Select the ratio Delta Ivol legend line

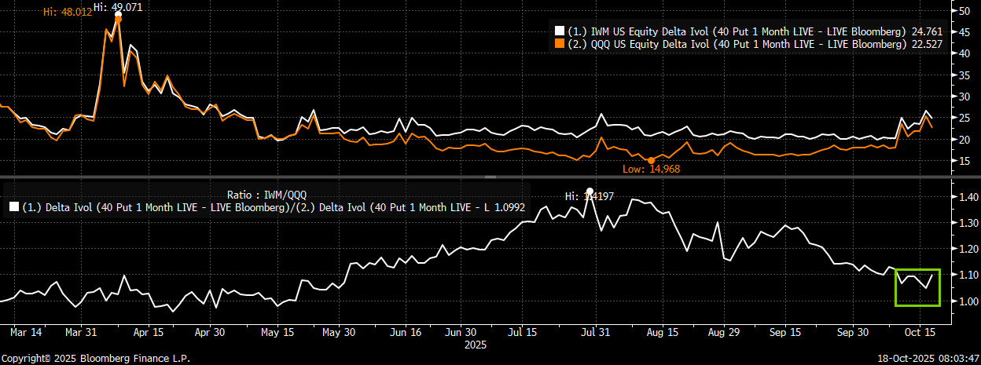(x=267, y=208)
